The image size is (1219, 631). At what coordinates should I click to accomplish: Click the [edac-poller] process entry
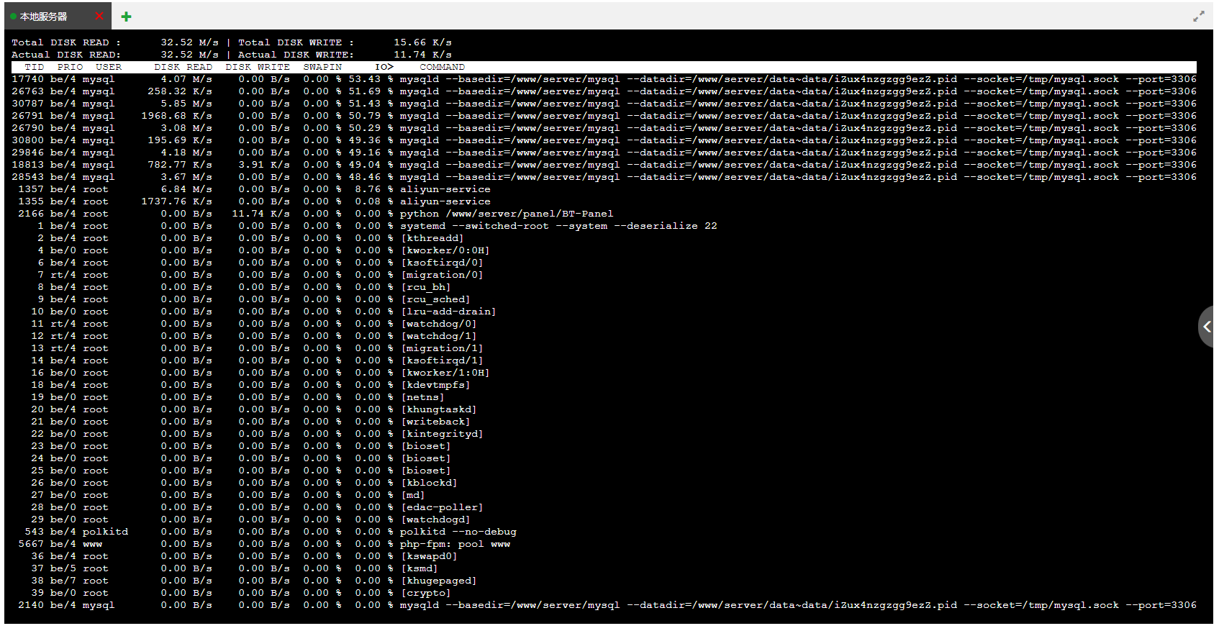tap(442, 507)
